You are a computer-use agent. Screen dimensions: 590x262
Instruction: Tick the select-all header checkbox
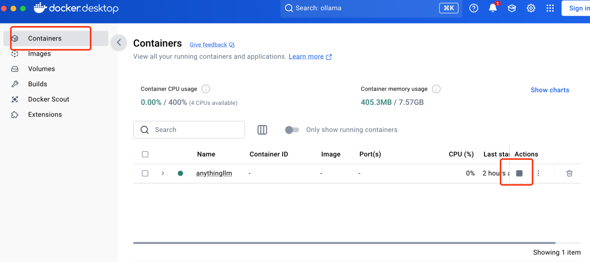tap(145, 154)
